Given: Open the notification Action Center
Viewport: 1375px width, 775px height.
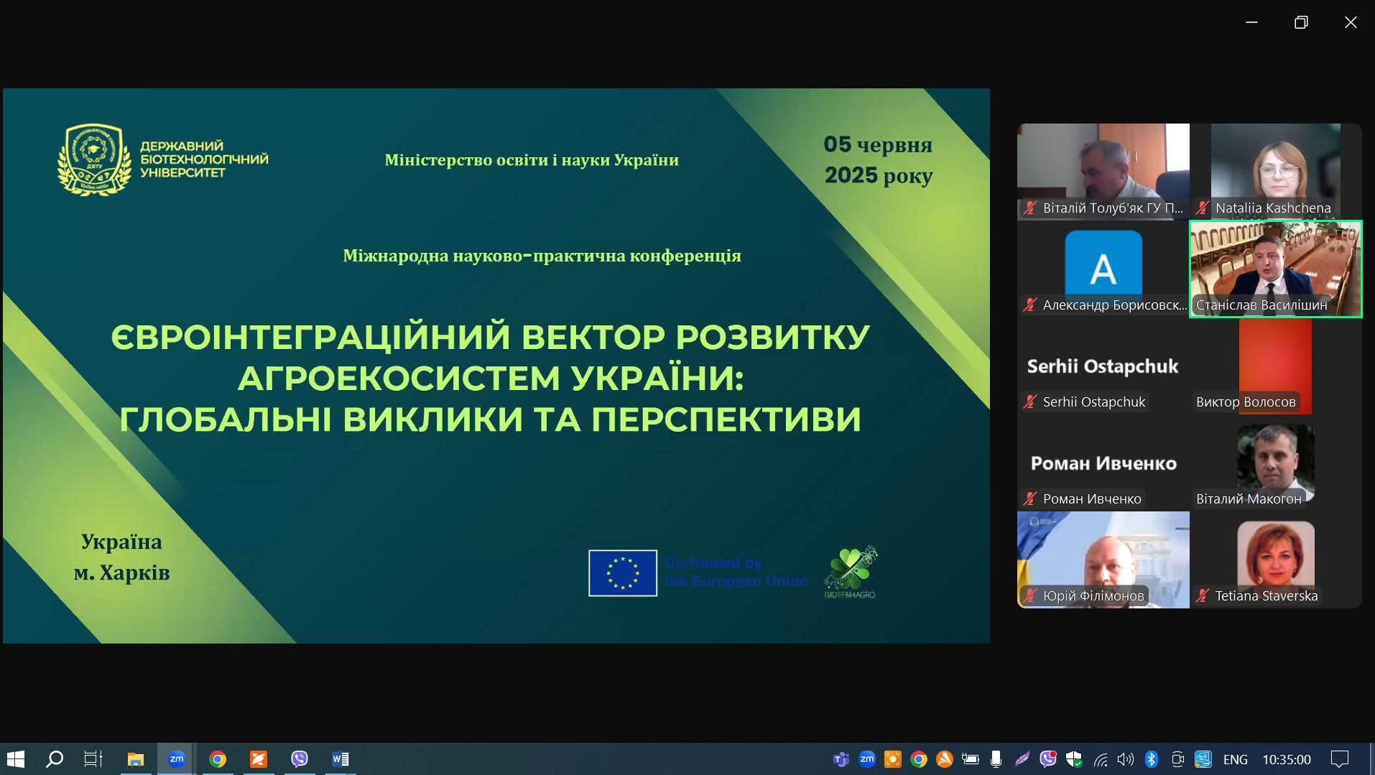Looking at the screenshot, I should (1340, 759).
